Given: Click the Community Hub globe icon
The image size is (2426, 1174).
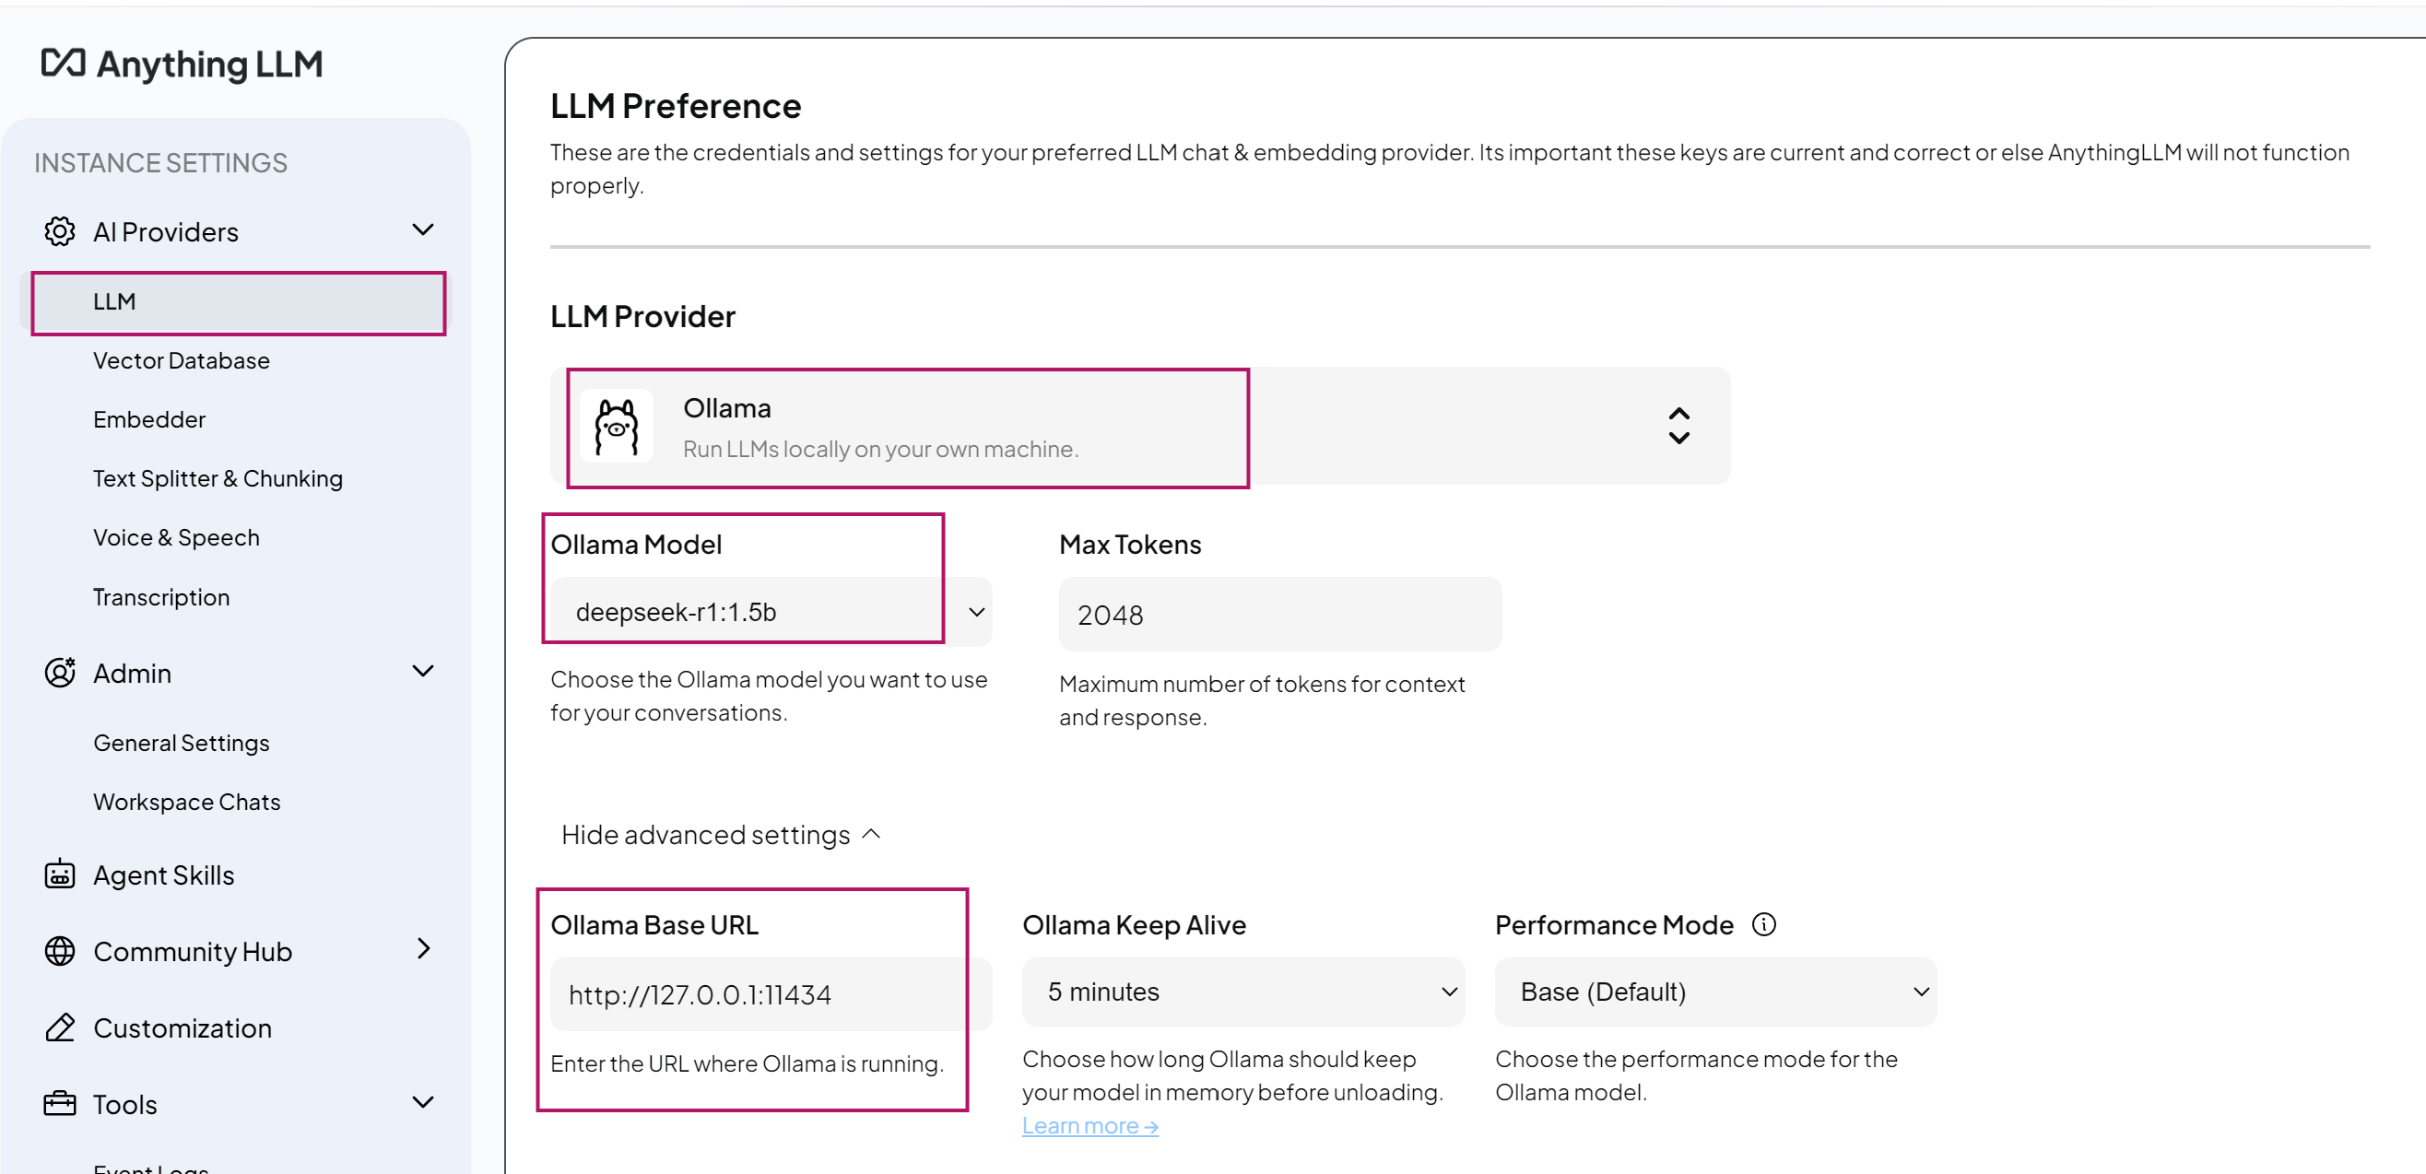Looking at the screenshot, I should pyautogui.click(x=59, y=951).
